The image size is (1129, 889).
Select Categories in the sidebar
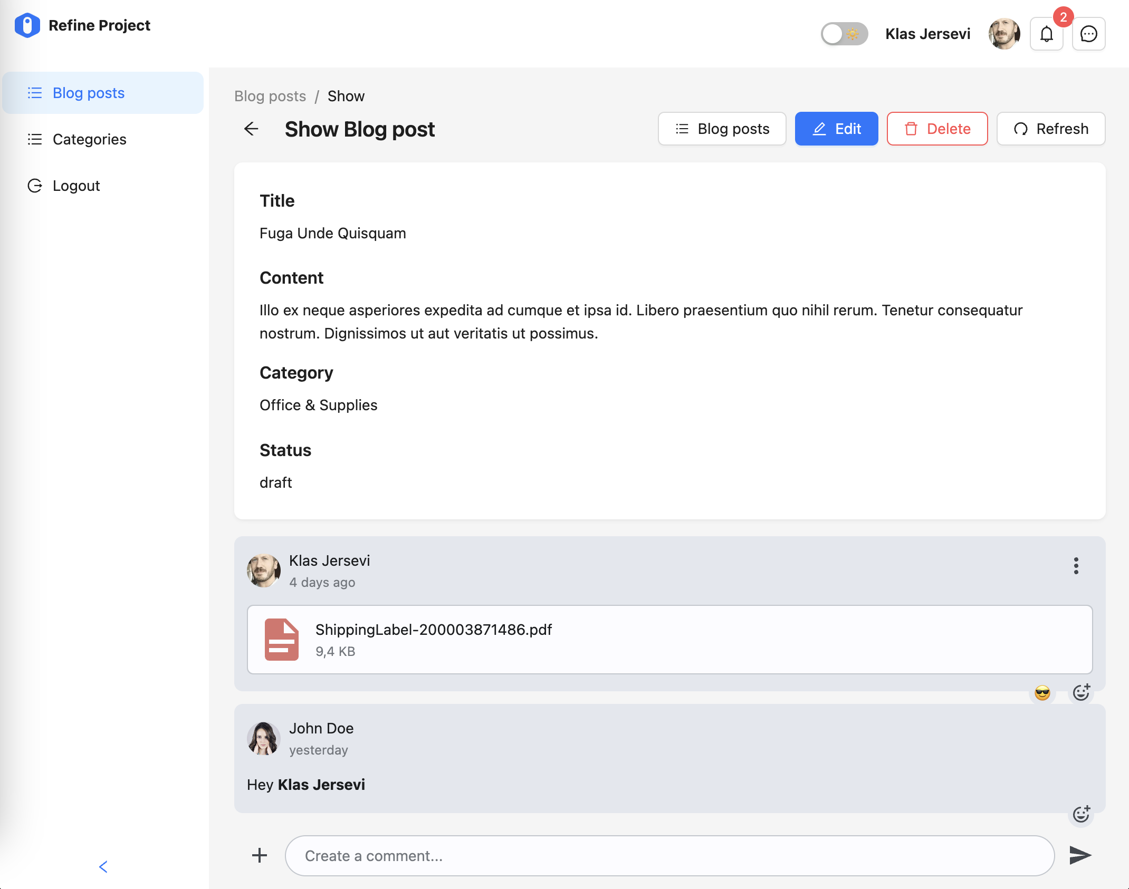point(89,139)
